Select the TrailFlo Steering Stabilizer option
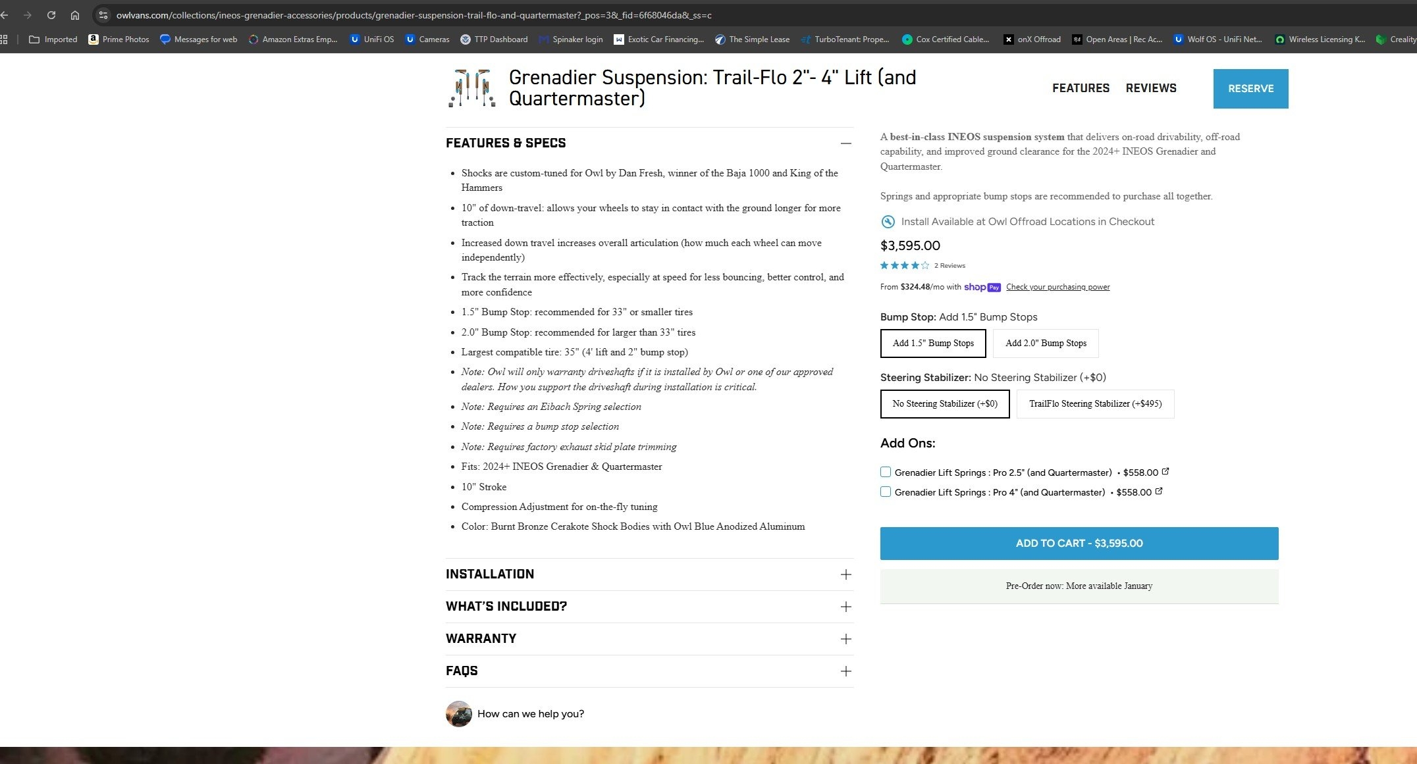The width and height of the screenshot is (1417, 764). coord(1095,403)
